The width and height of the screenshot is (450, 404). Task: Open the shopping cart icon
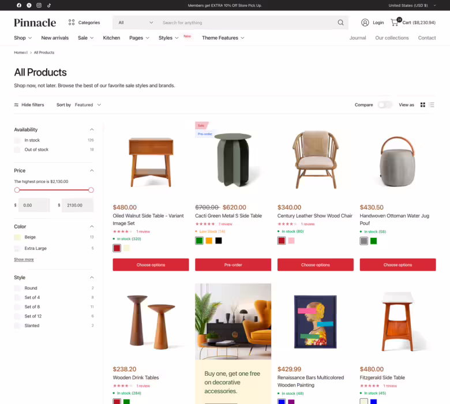click(x=395, y=23)
